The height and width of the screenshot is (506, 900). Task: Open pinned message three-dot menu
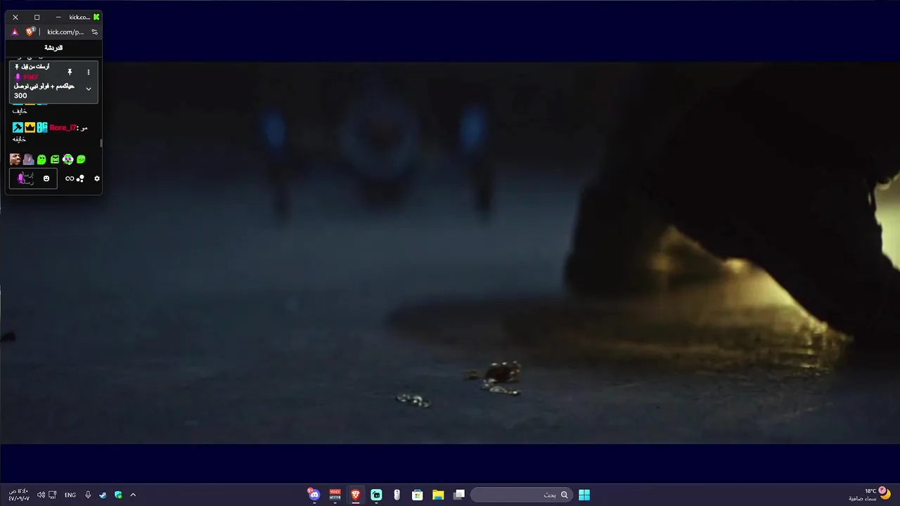point(88,72)
